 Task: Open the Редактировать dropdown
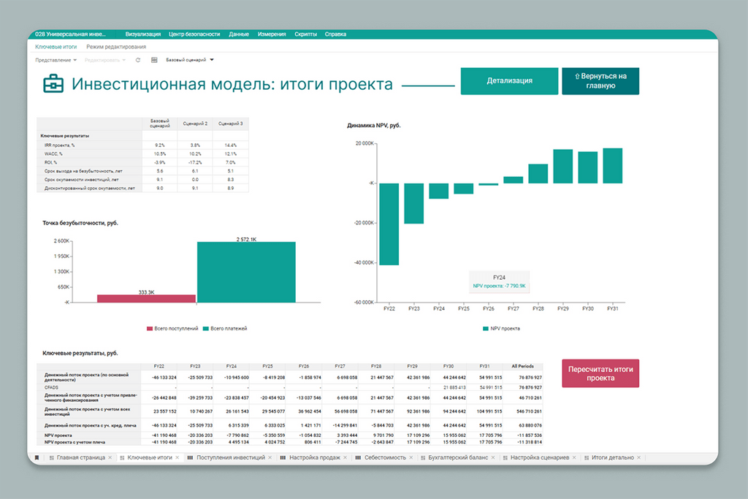pyautogui.click(x=105, y=60)
